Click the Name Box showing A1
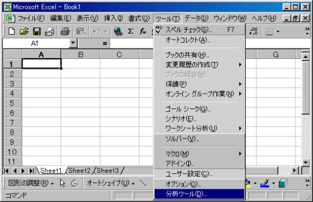This screenshot has height=202, width=313. point(36,43)
